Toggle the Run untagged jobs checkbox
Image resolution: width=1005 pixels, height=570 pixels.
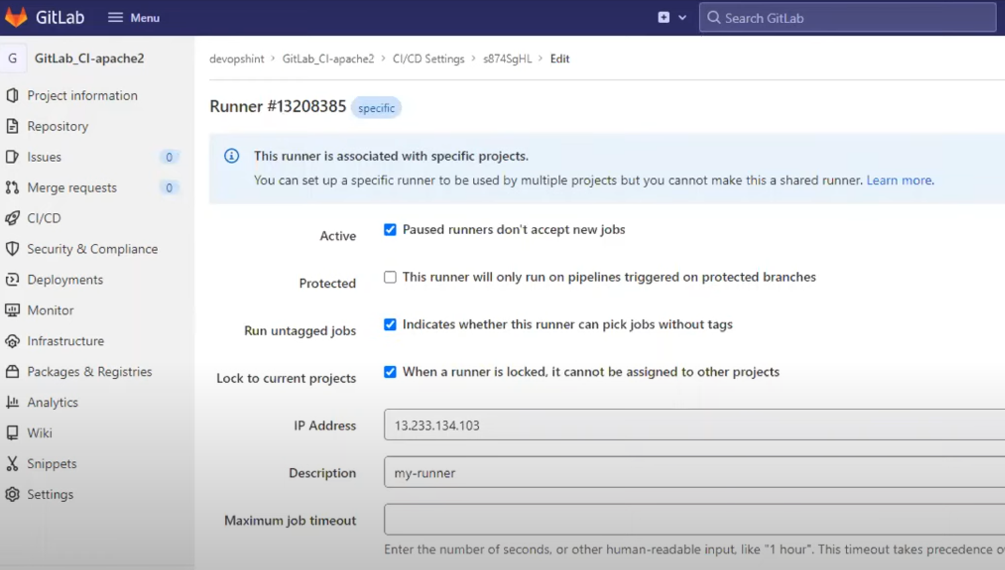pyautogui.click(x=390, y=324)
